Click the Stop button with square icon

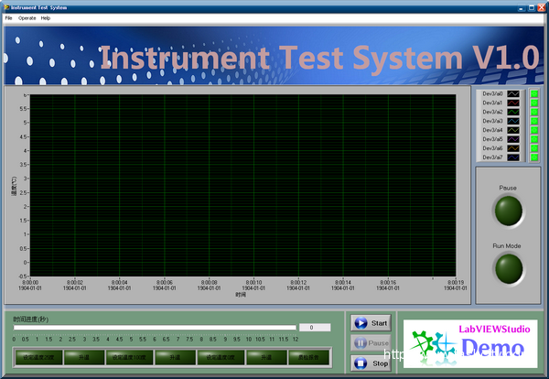point(371,363)
